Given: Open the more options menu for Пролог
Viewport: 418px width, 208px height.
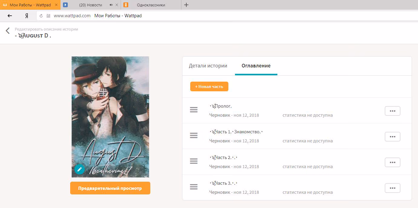Looking at the screenshot, I should pos(392,111).
